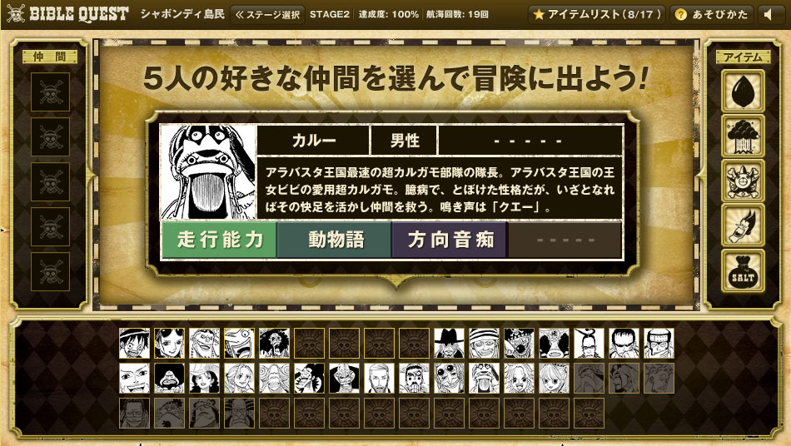Screen dimensions: 791x446
Task: Open アイテムリスト (8/17) list
Action: tap(597, 15)
